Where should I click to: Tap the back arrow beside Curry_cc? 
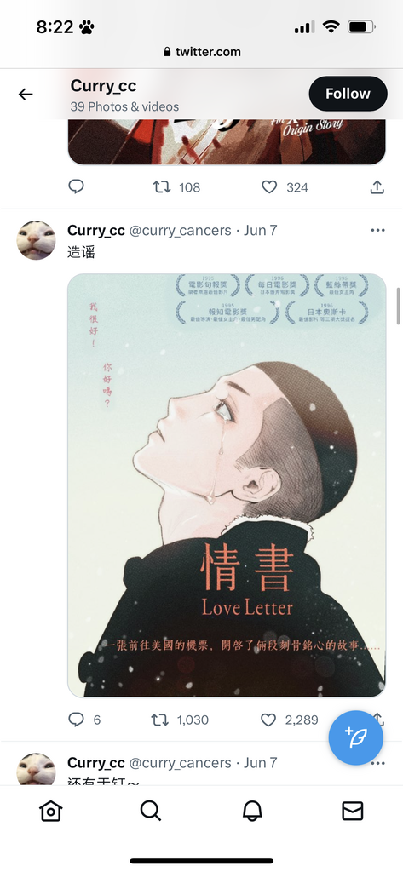pyautogui.click(x=26, y=94)
